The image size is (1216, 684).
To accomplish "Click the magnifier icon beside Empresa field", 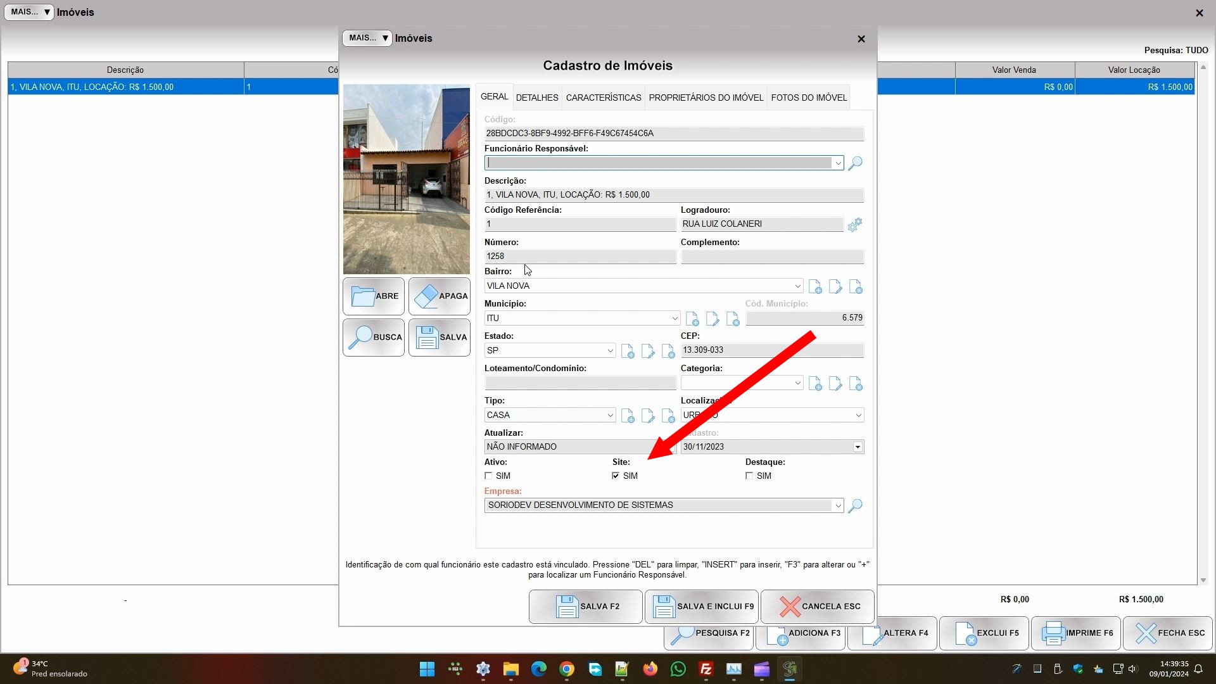I will click(855, 505).
